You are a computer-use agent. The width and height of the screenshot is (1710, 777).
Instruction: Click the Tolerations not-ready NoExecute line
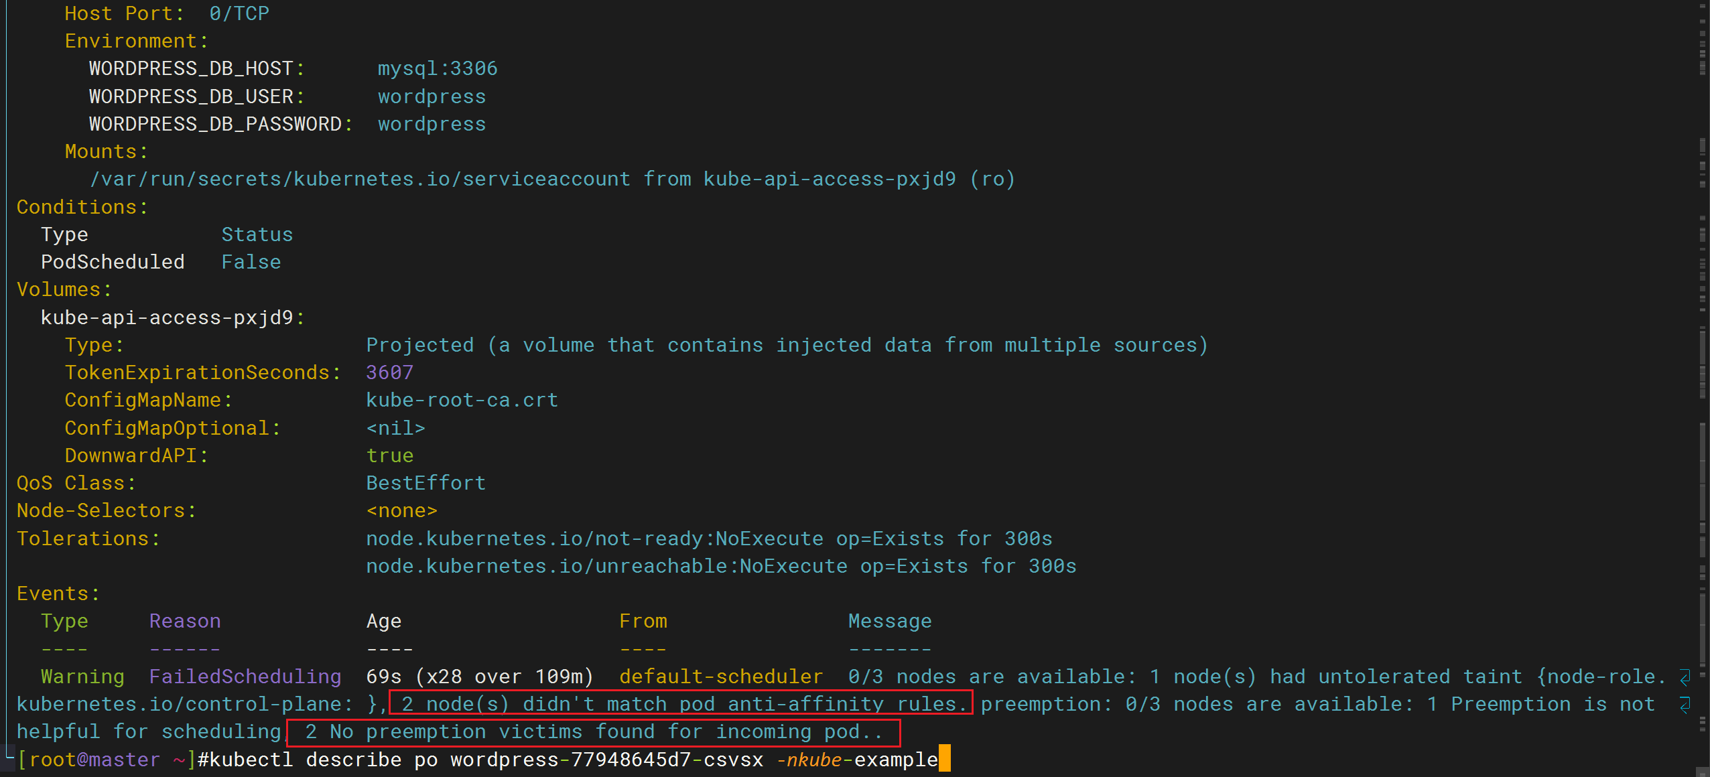pos(710,539)
